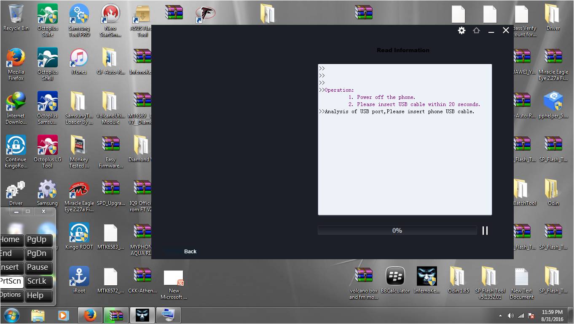Launch the BBCalculator shortcut

click(395, 280)
